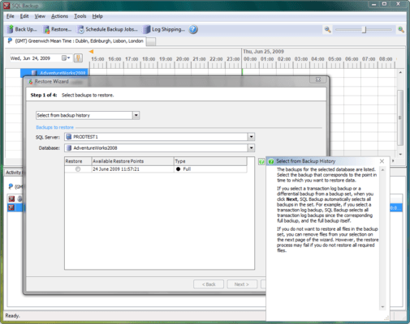Open Log Shipping from toolbar
Screen dimensions: 410x324
pyautogui.click(x=164, y=29)
